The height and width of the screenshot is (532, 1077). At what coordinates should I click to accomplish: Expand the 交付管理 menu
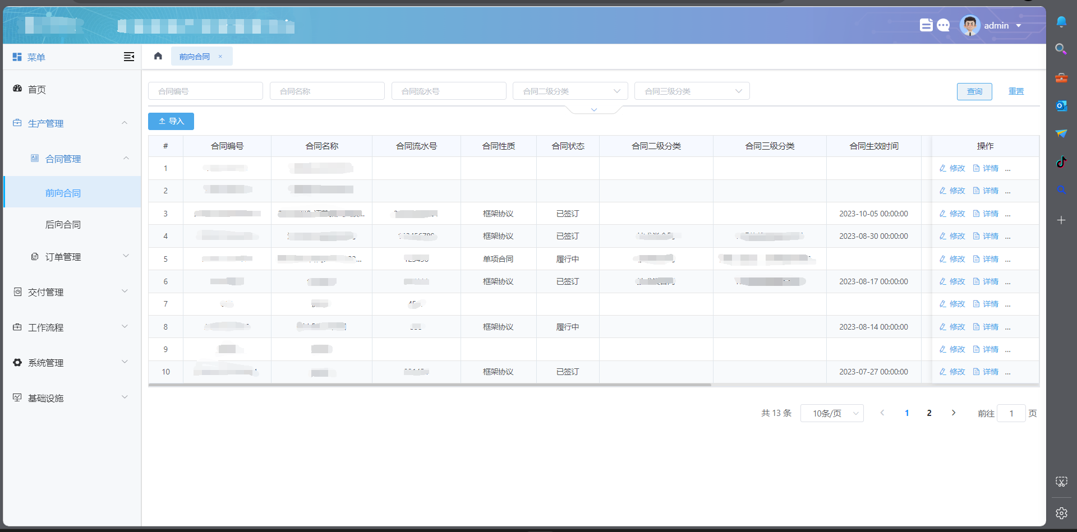pyautogui.click(x=125, y=291)
